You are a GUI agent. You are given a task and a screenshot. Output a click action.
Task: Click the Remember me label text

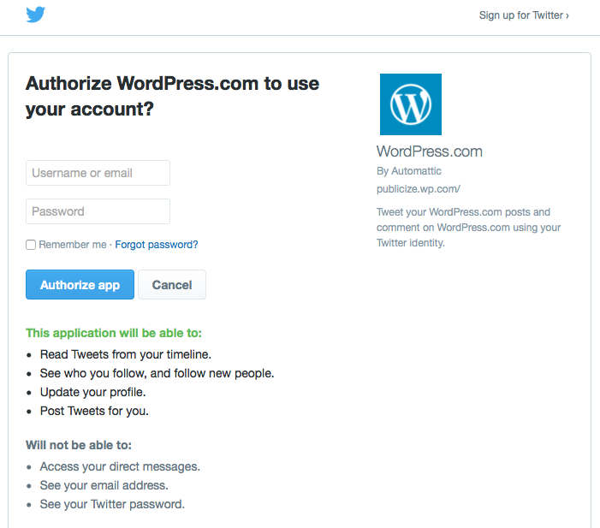pyautogui.click(x=73, y=245)
